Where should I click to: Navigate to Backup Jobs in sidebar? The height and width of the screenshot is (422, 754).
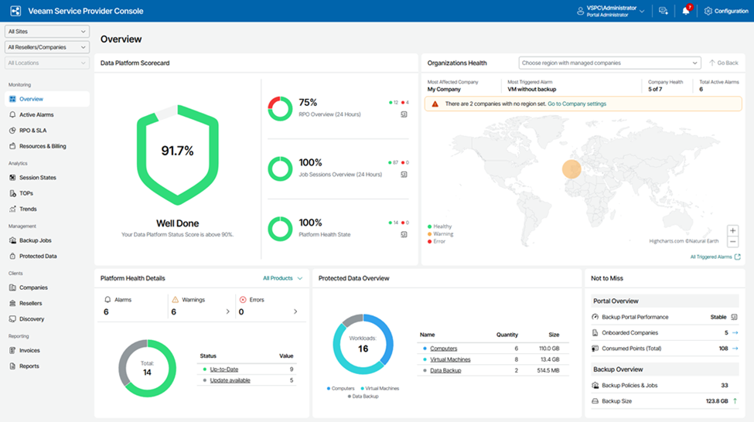pyautogui.click(x=35, y=240)
